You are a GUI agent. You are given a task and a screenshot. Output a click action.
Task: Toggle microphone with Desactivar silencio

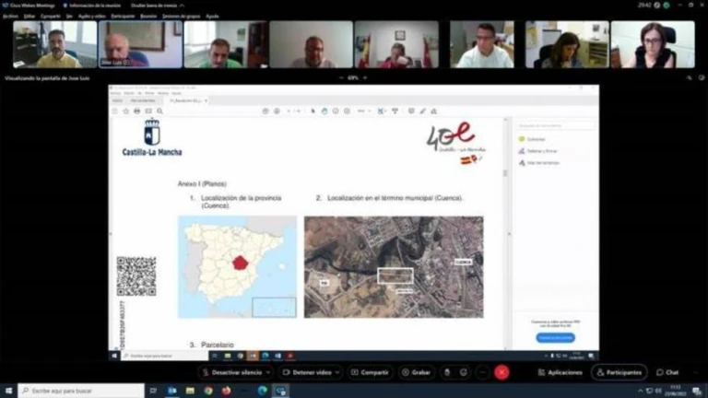[231, 372]
